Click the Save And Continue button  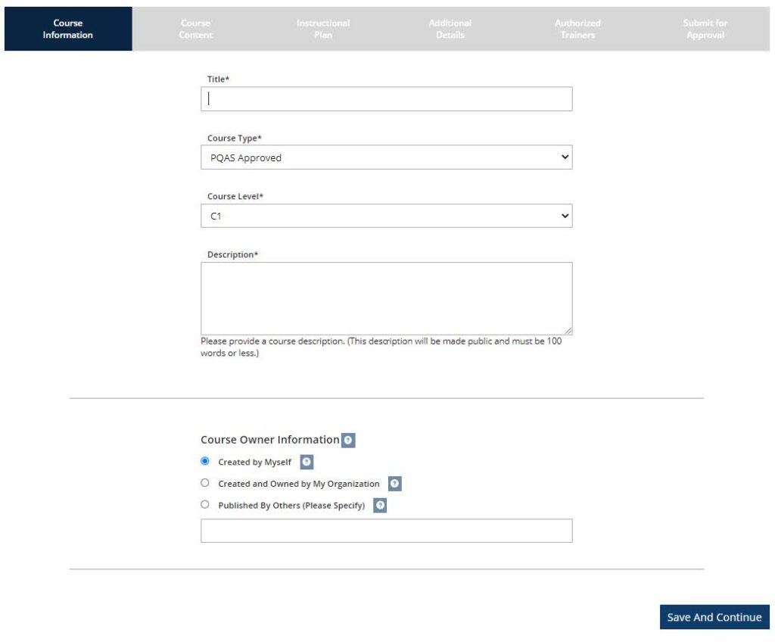714,617
